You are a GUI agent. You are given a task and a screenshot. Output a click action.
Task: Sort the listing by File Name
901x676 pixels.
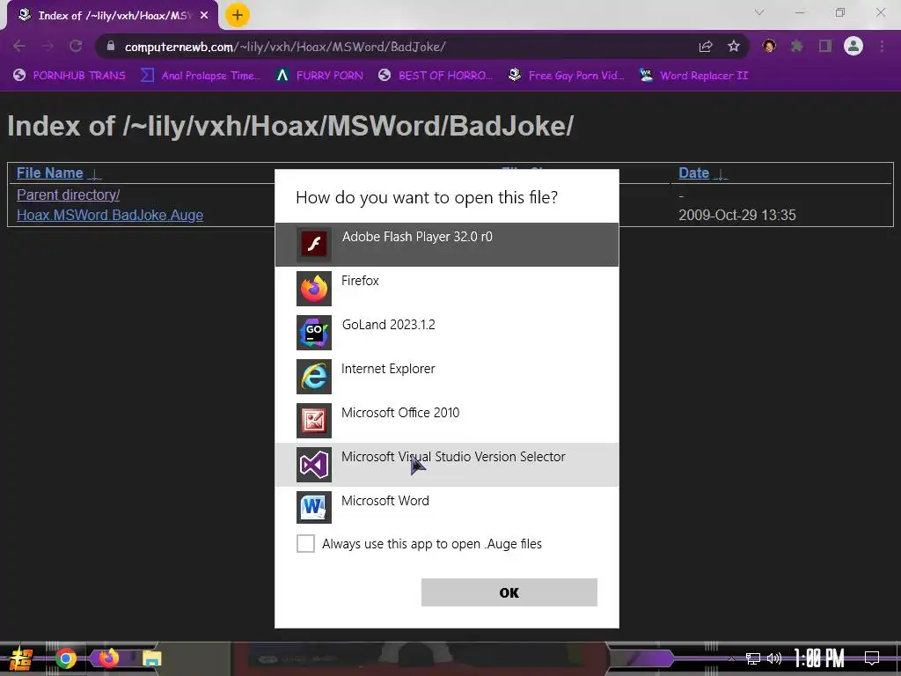[x=50, y=173]
